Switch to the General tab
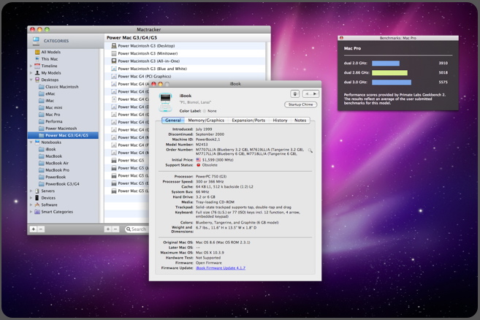This screenshot has height=320, width=480. (173, 121)
